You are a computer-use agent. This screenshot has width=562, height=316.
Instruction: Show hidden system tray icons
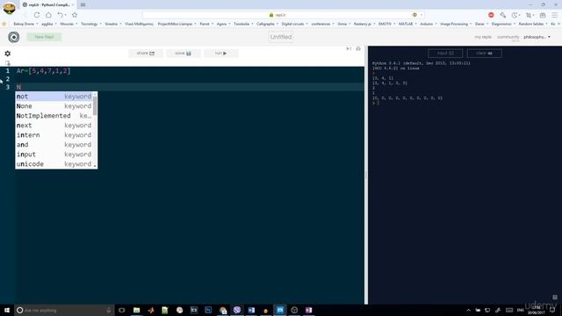[x=468, y=310]
